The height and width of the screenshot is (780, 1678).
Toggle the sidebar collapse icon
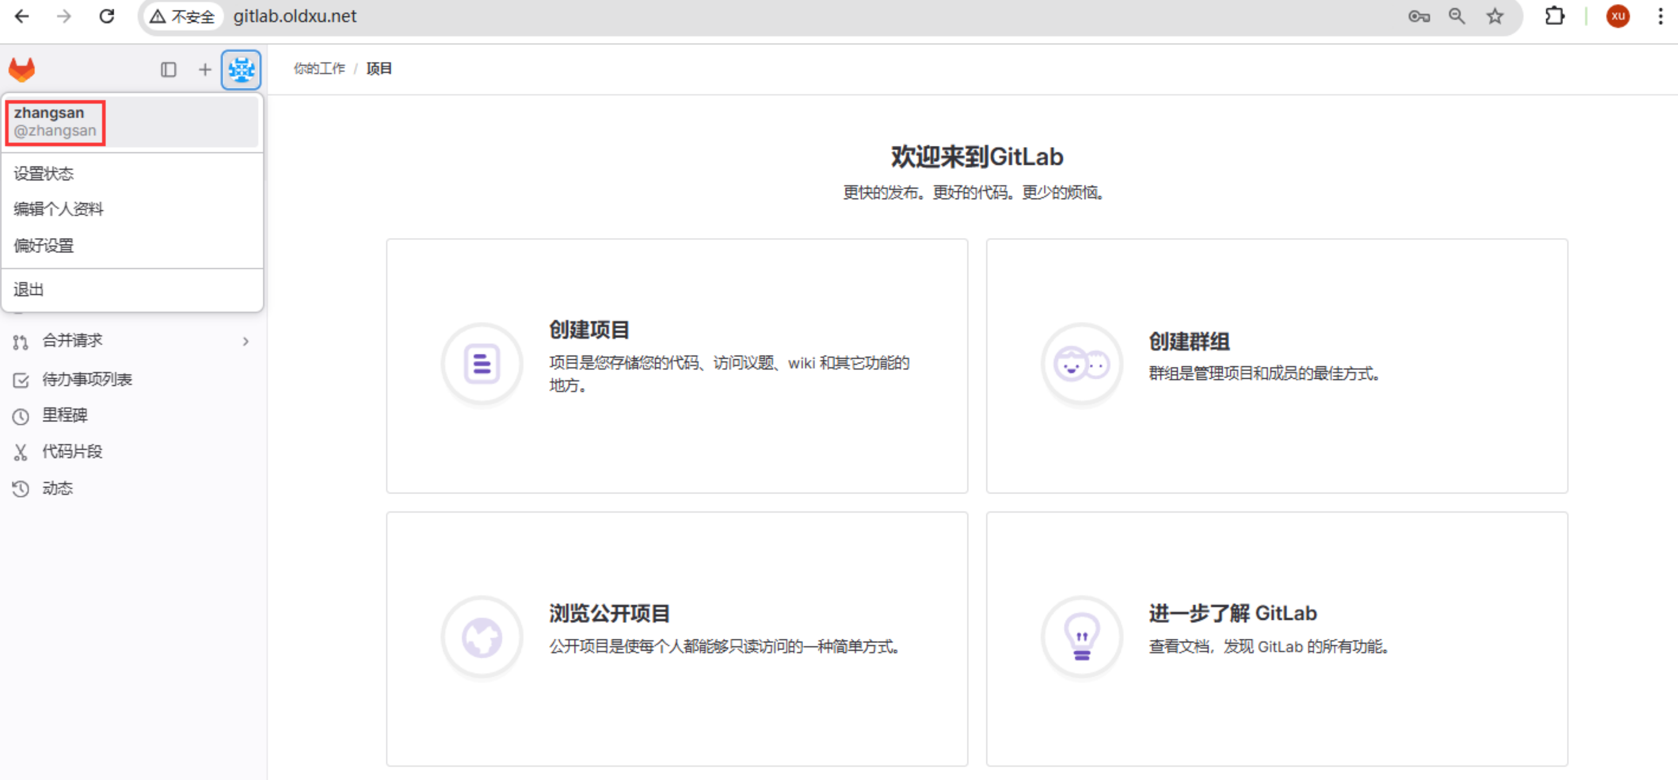click(168, 69)
